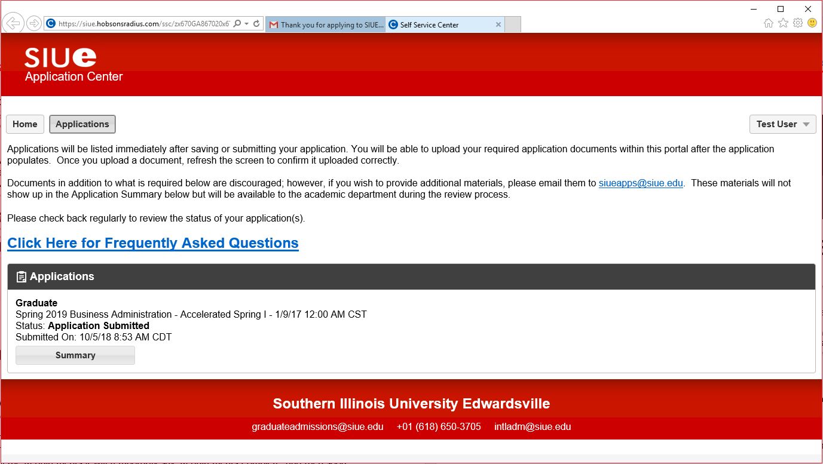Screen dimensions: 823x464
Task: Open the application Summary button
Action: click(75, 355)
